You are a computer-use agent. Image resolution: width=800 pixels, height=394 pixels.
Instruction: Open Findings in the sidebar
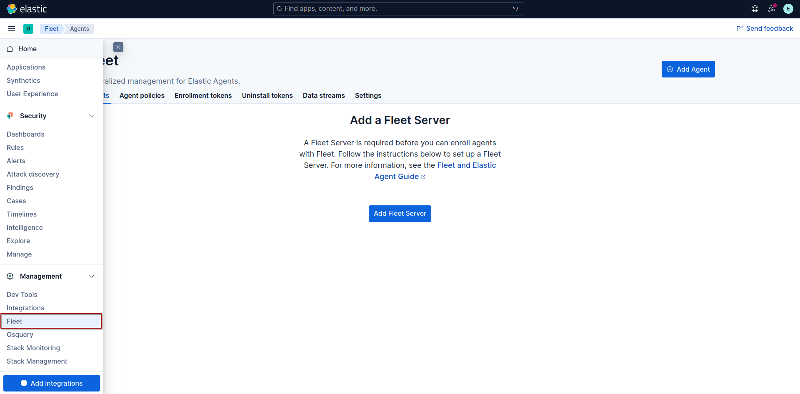[20, 187]
